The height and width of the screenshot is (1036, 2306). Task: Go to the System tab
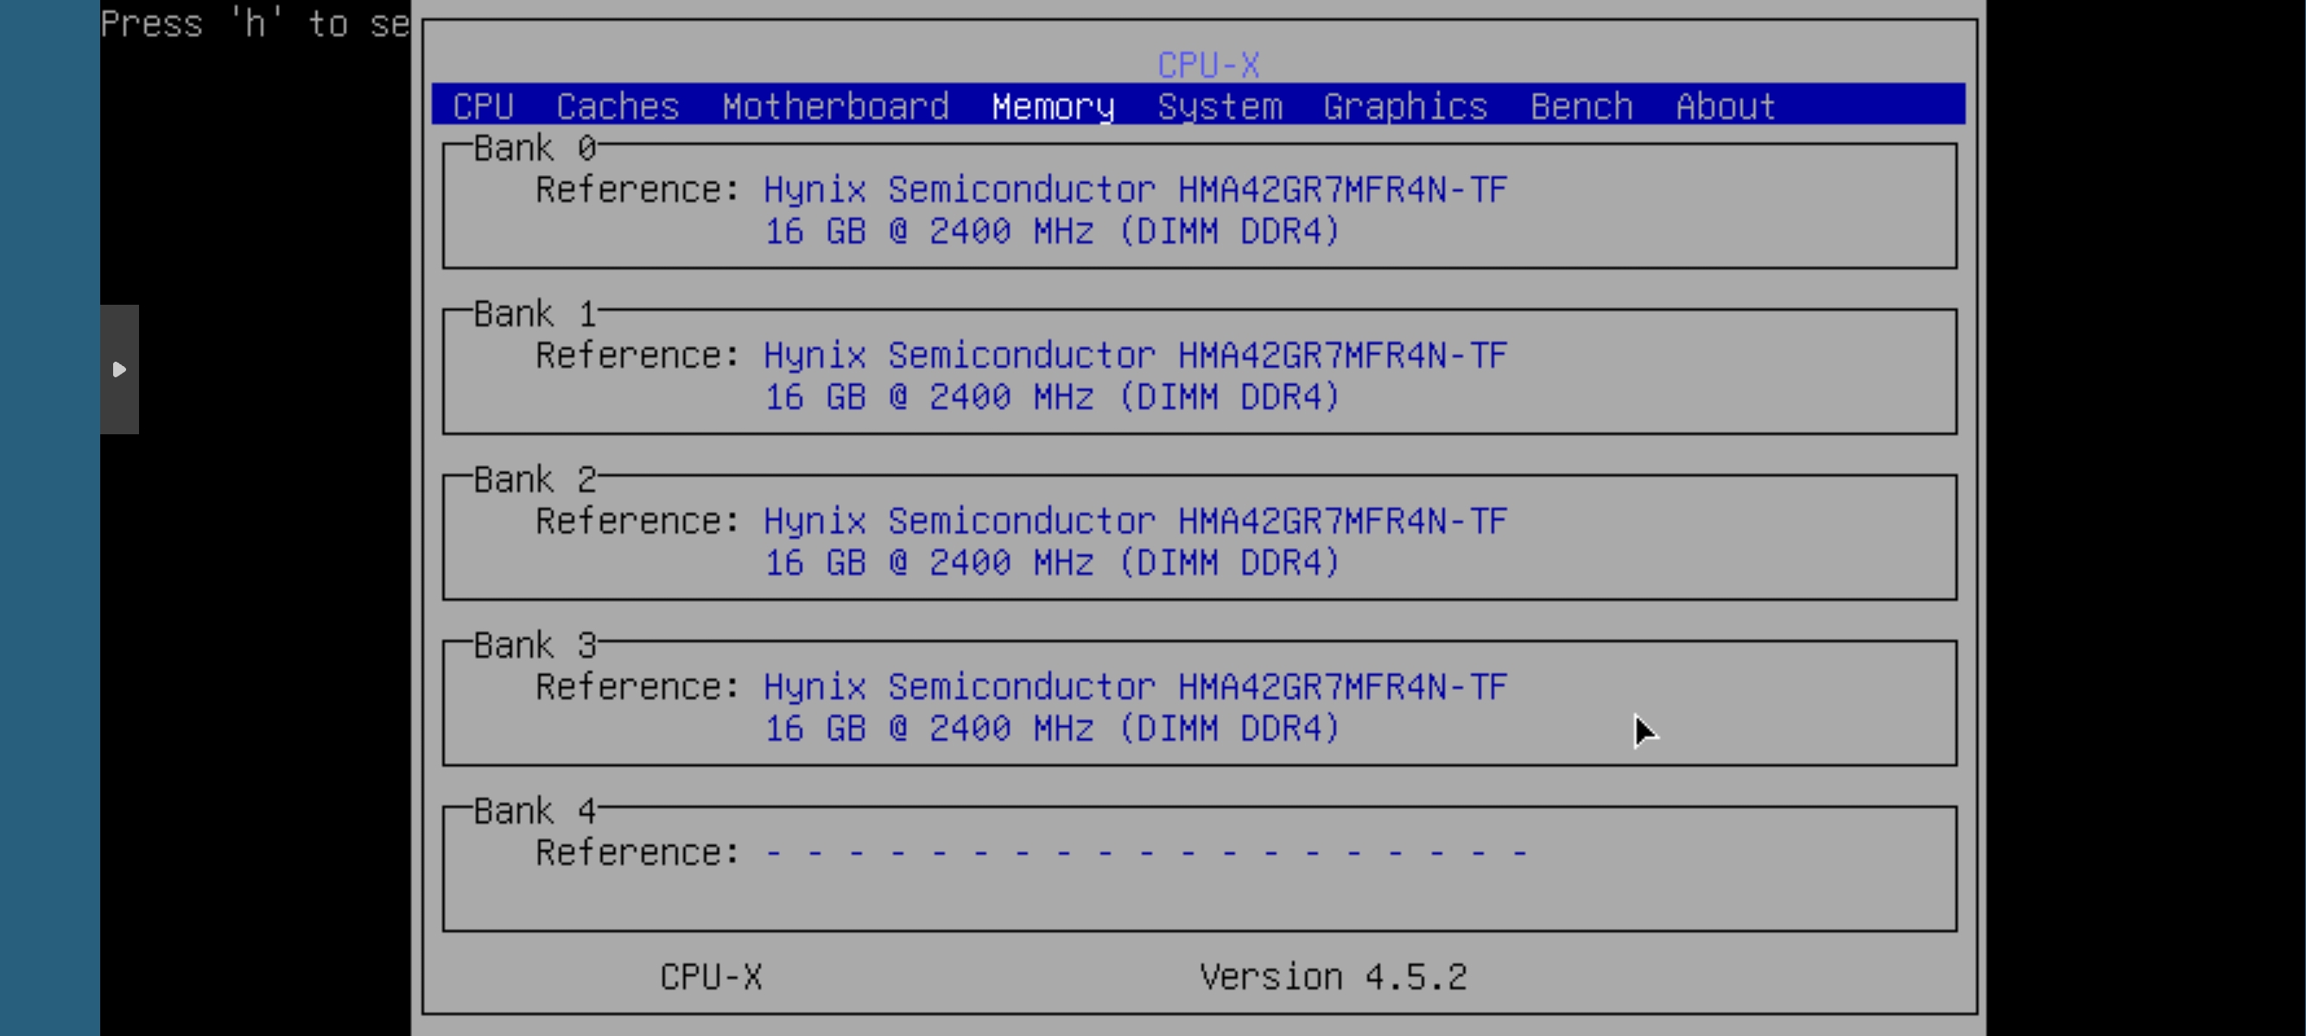(1220, 106)
